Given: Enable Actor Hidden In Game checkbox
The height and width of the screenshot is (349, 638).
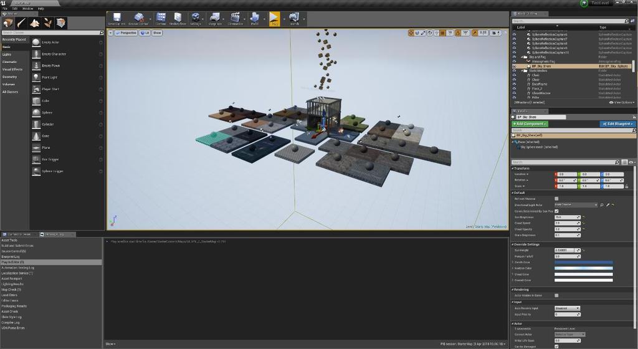Looking at the screenshot, I should point(556,295).
